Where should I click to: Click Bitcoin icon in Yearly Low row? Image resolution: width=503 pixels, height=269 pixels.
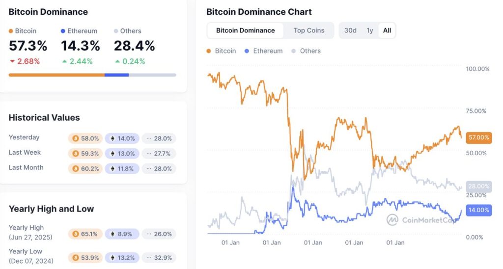(76, 258)
